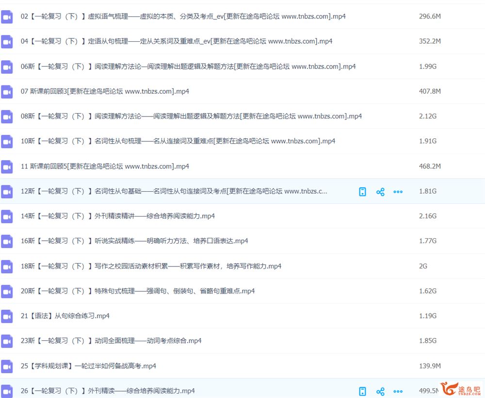Open file 11 斯课前回顾5 mp4
The height and width of the screenshot is (398, 485).
[105, 166]
